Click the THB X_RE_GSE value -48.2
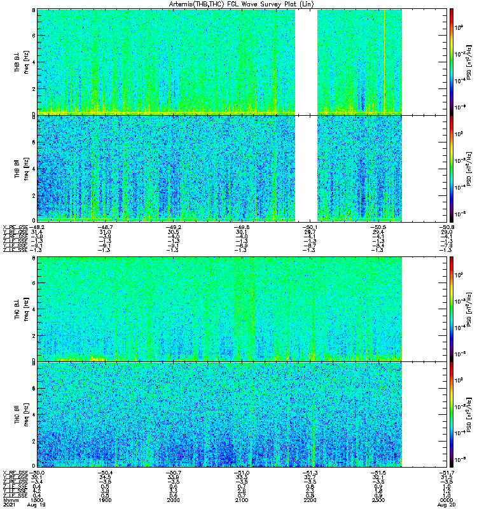This screenshot has width=477, height=509. (37, 227)
